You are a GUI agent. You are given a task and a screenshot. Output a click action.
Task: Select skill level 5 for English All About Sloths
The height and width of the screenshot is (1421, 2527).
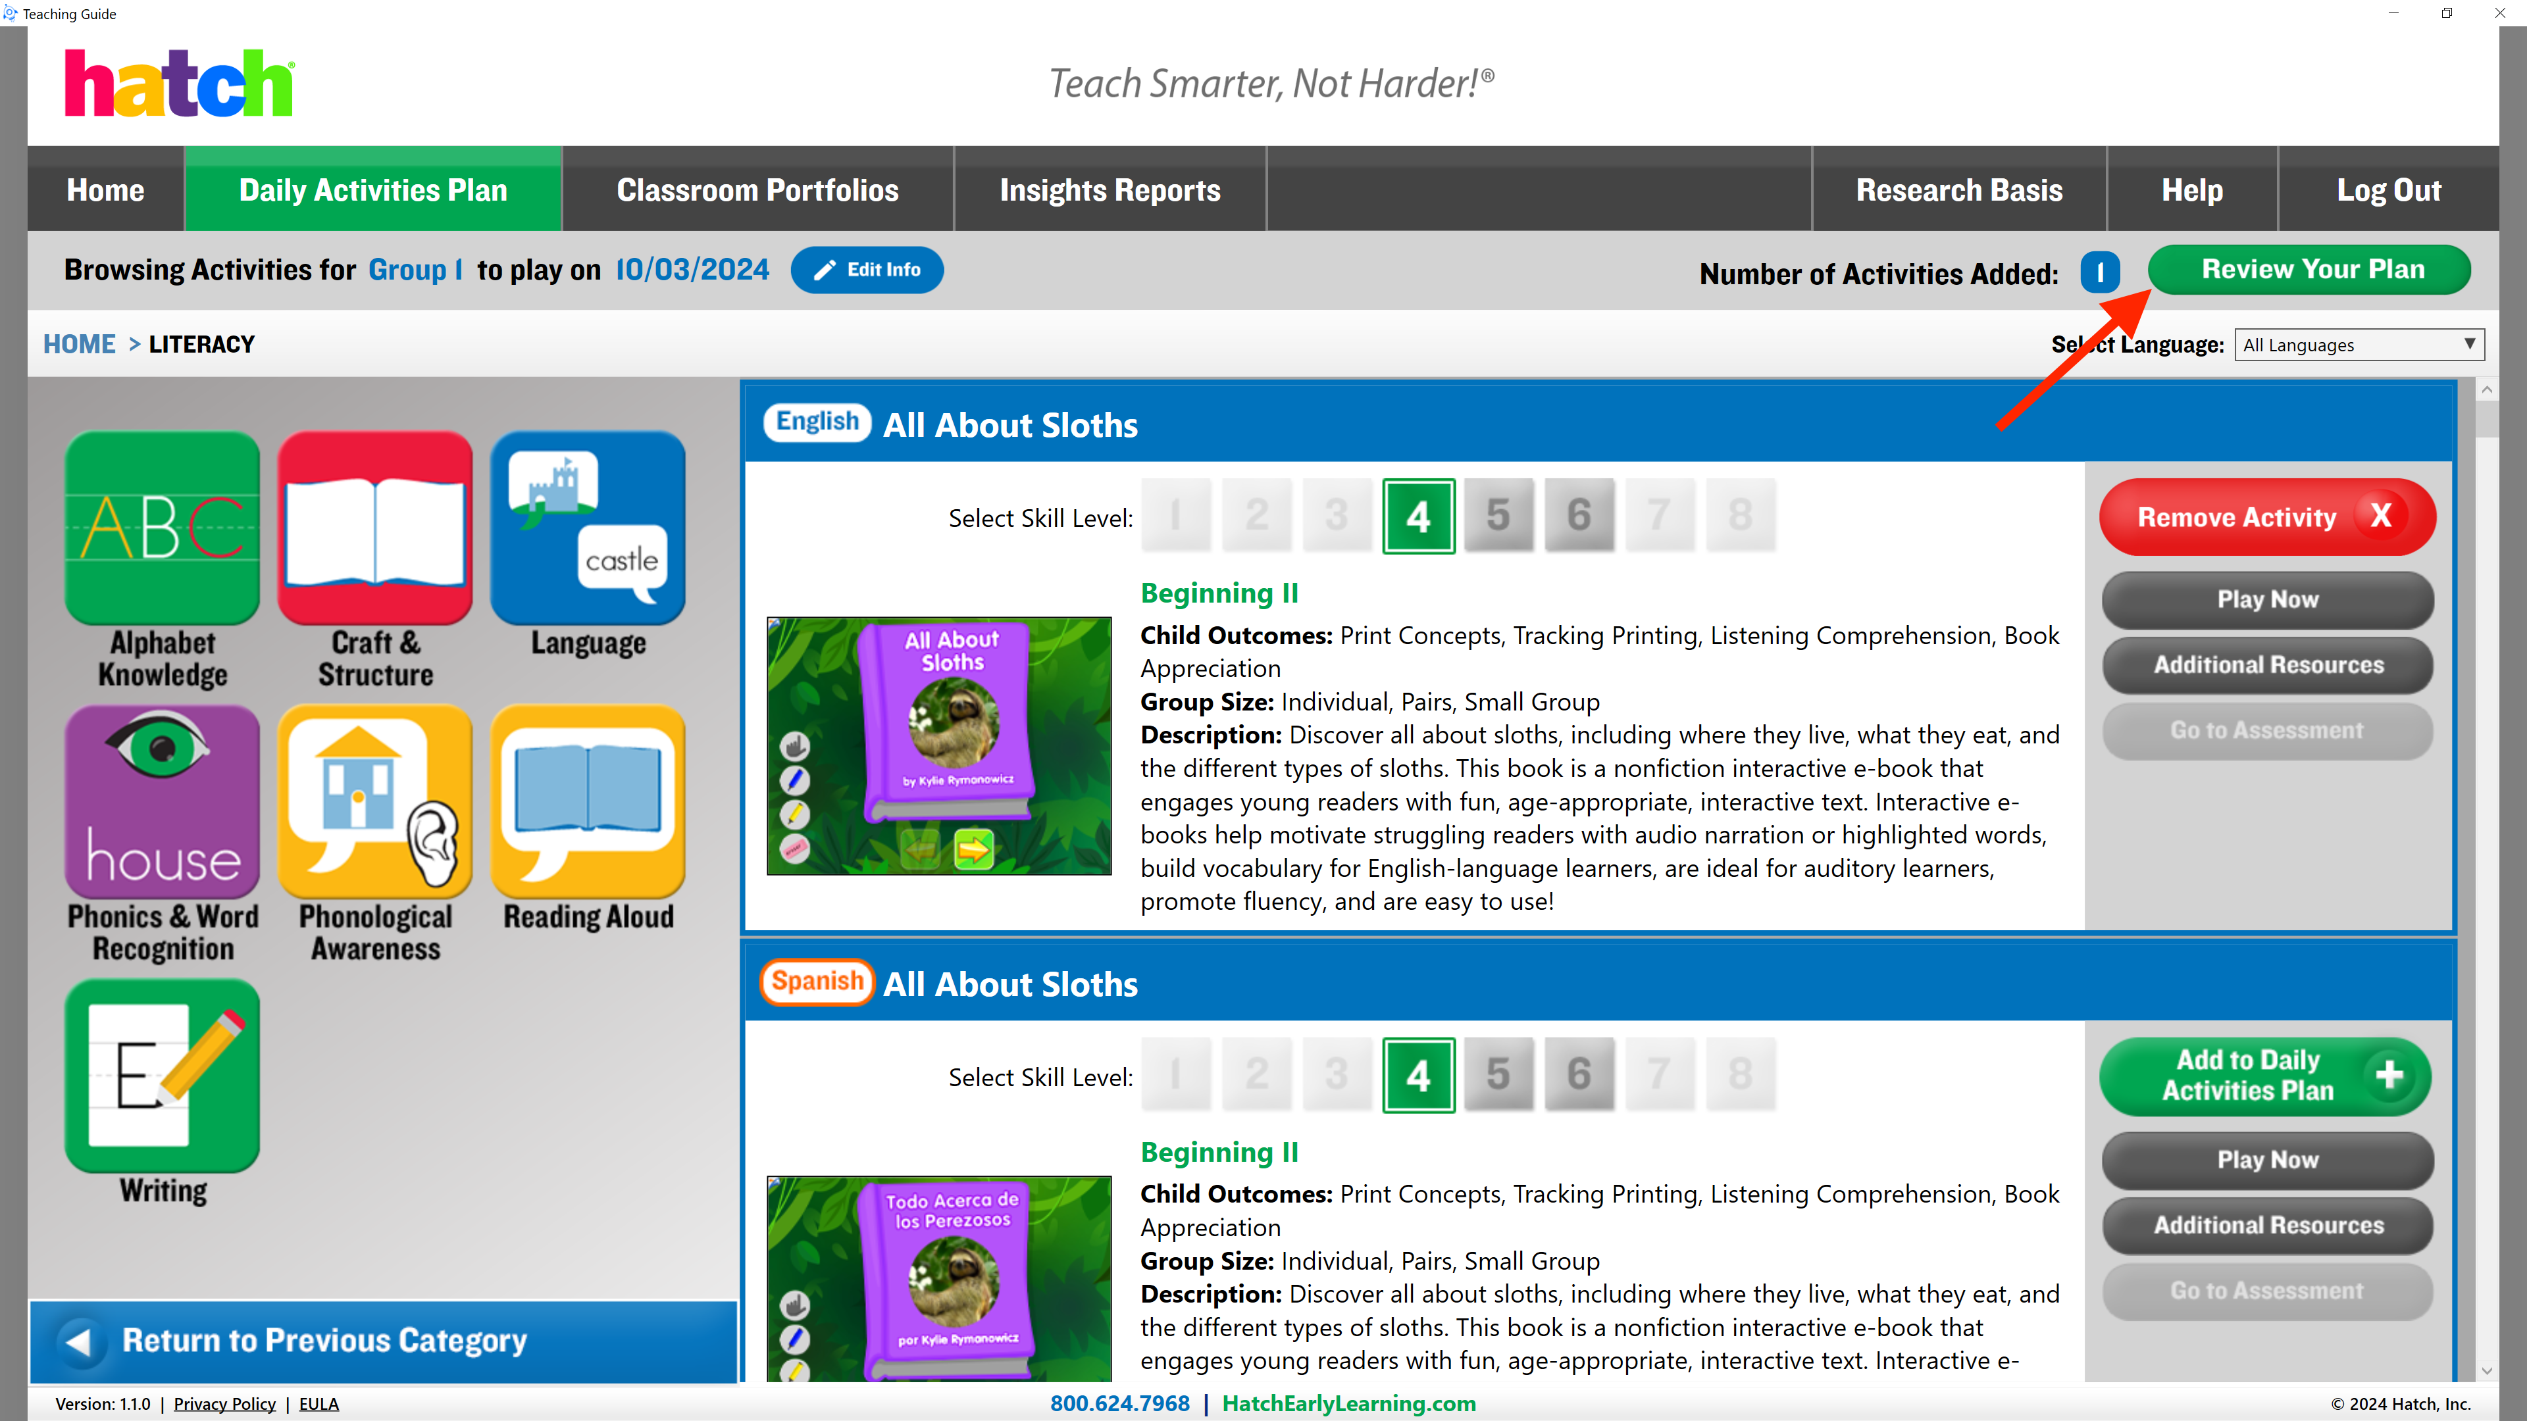pyautogui.click(x=1498, y=516)
